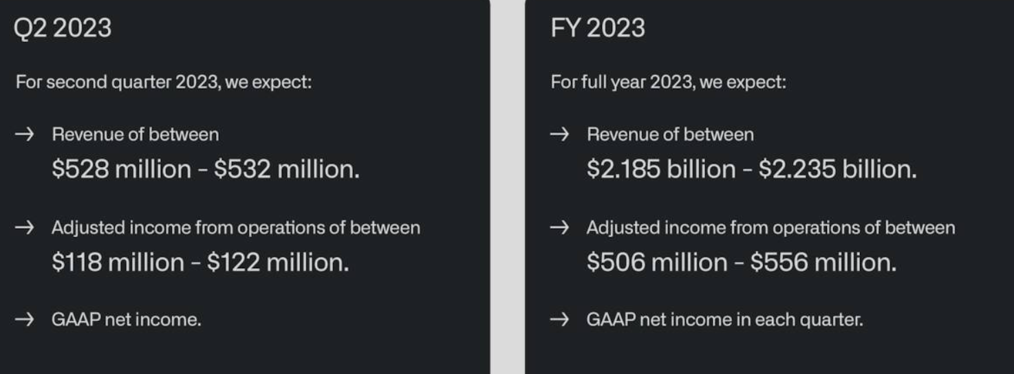Viewport: 1014px width, 374px height.
Task: Click the $2.185 billion - $2.235 billion figure
Action: (x=752, y=169)
